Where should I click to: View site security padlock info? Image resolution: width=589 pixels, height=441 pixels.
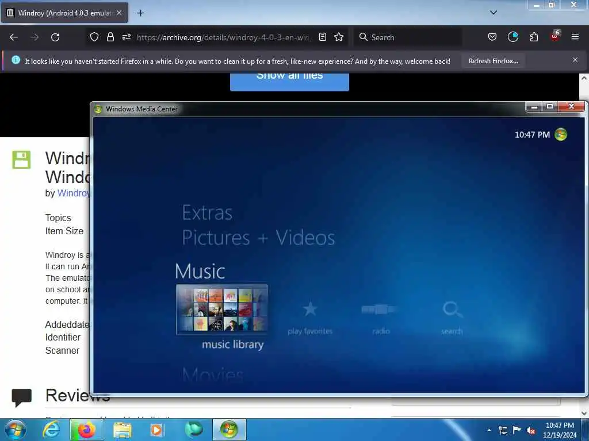110,37
